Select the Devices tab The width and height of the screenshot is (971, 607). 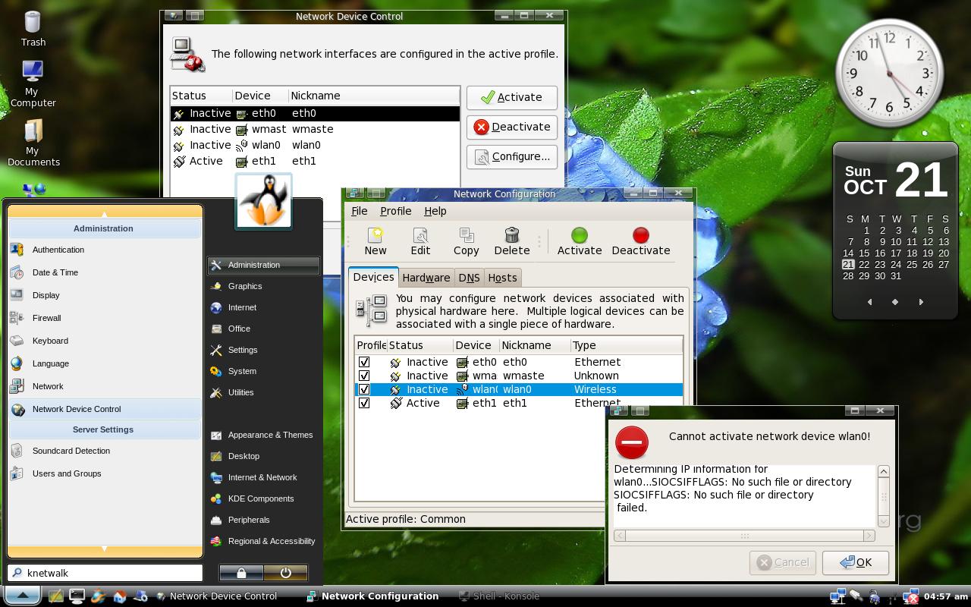[373, 277]
